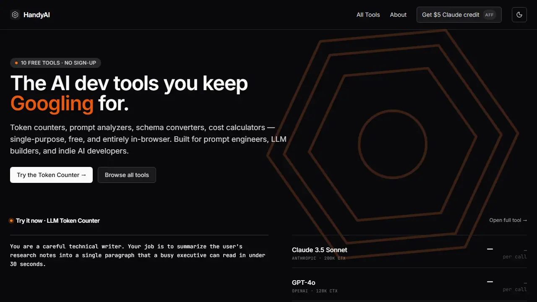Click Get $5 Claude credit button

point(459,15)
